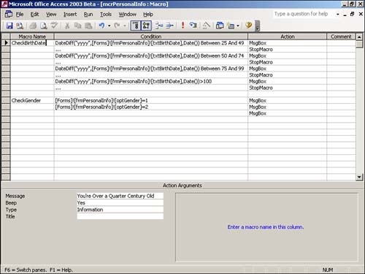
Task: Click the Condition column header
Action: pyautogui.click(x=151, y=37)
